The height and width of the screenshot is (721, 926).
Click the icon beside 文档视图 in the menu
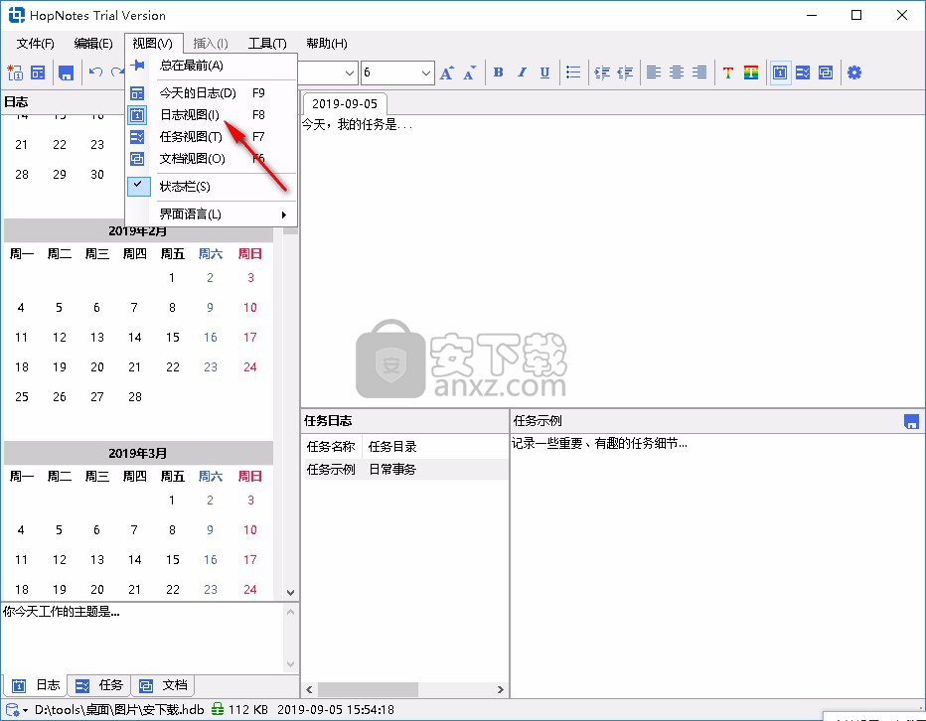tap(137, 159)
